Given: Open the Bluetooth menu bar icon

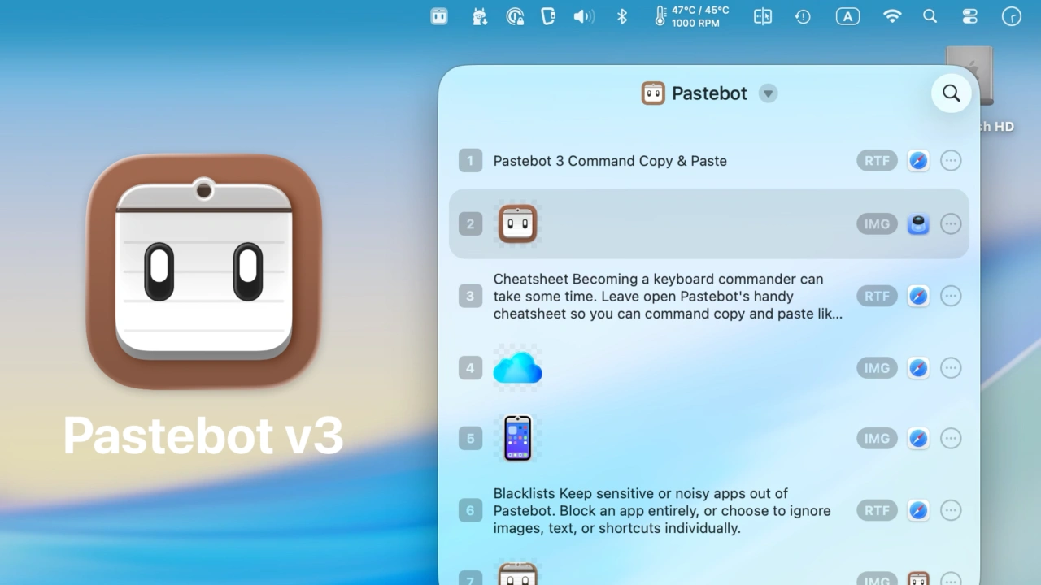Looking at the screenshot, I should 622,16.
